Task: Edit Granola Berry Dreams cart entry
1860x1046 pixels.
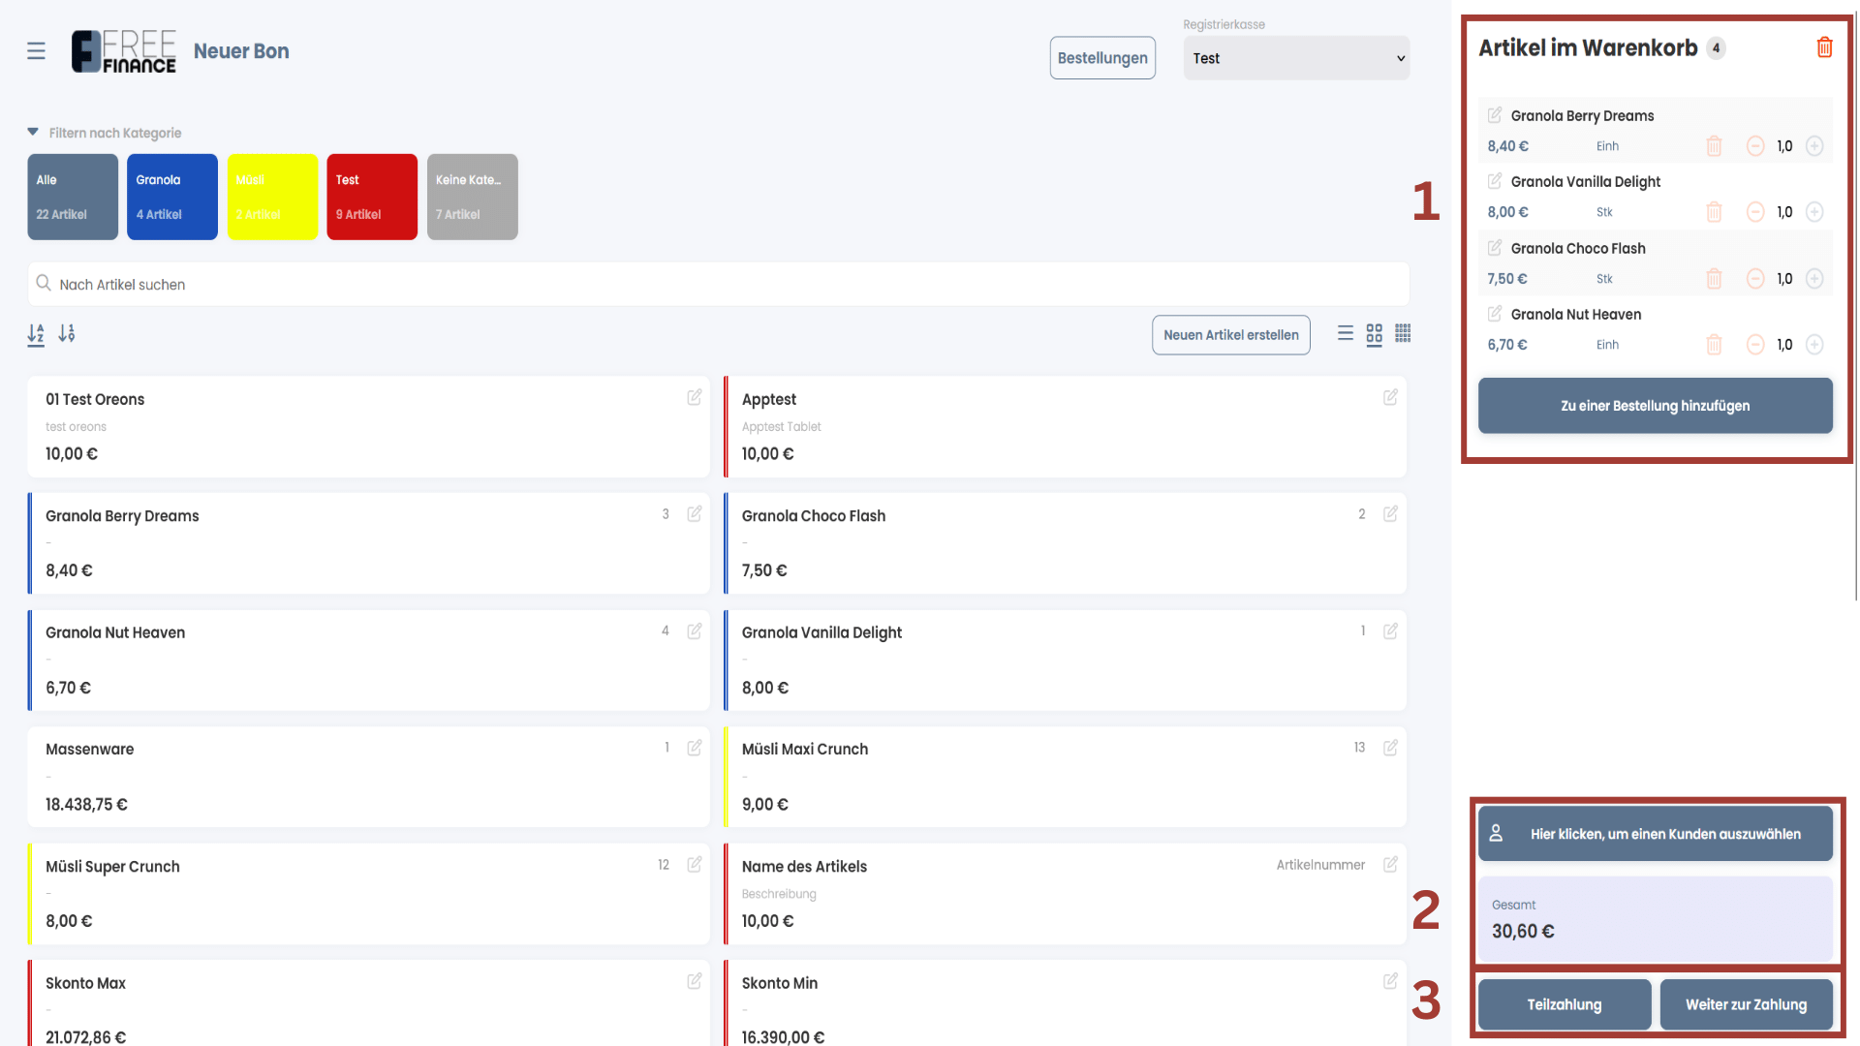Action: 1495,115
